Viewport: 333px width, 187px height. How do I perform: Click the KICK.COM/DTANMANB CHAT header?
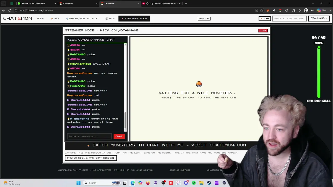91,40
